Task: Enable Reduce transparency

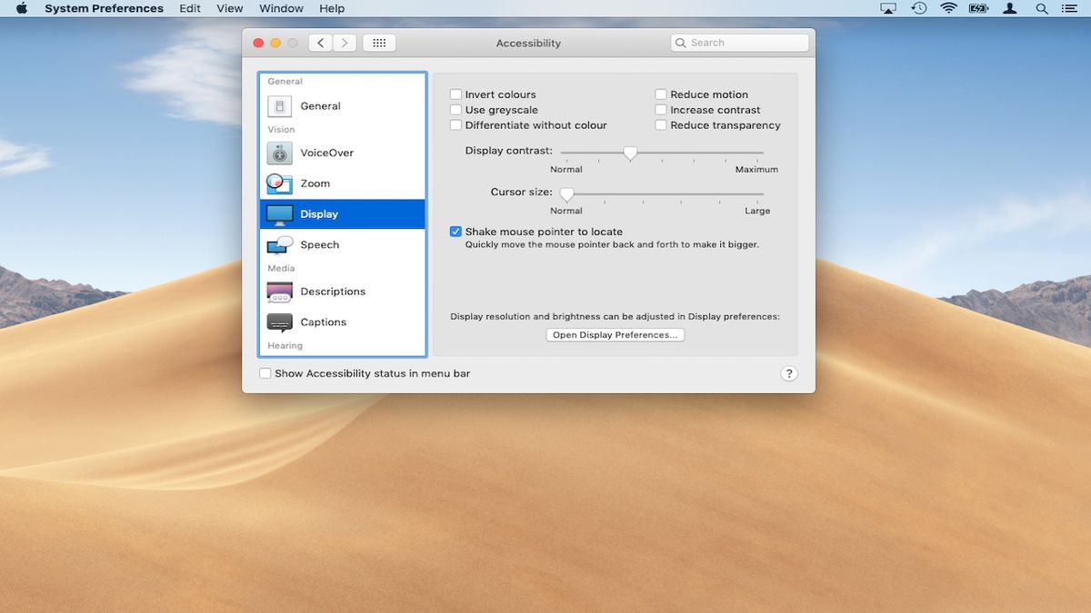Action: pyautogui.click(x=660, y=124)
